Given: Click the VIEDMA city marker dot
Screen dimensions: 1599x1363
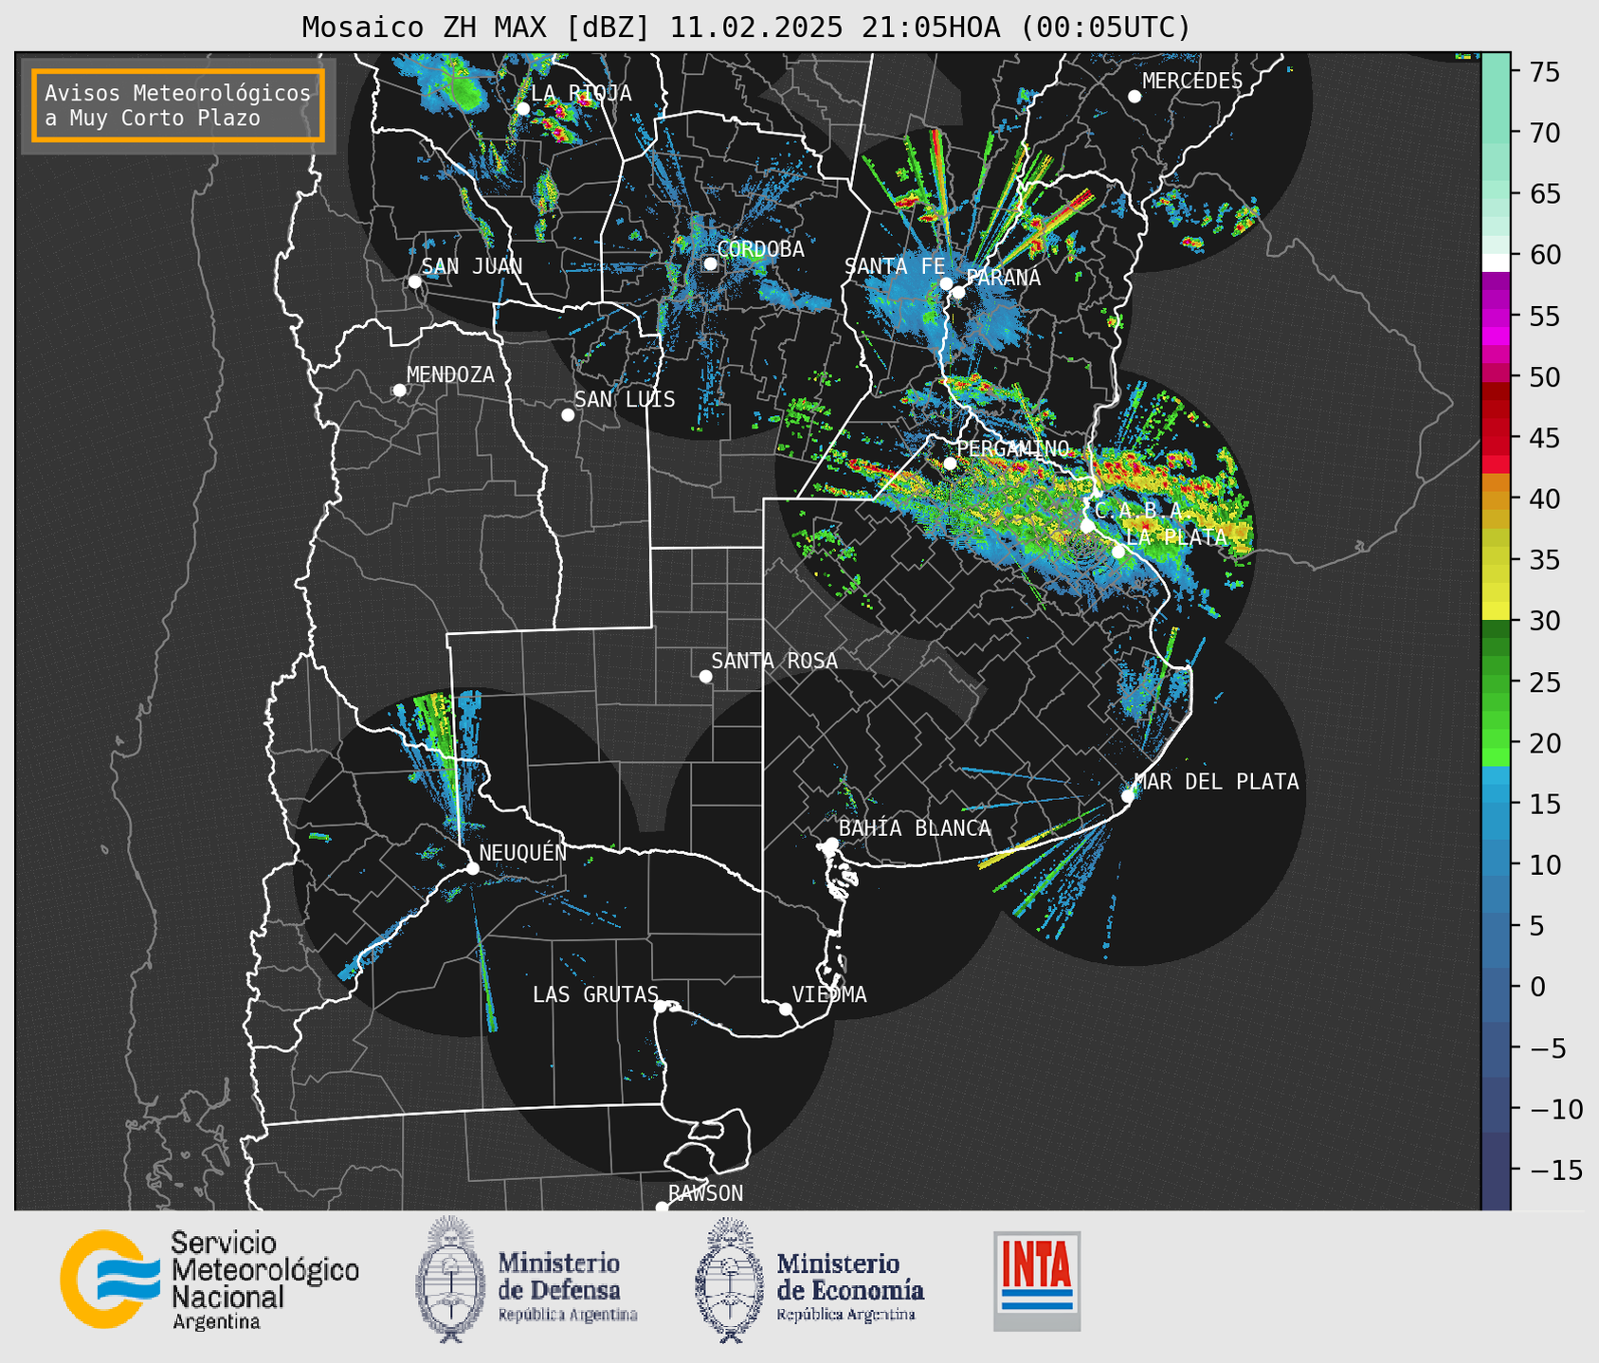Looking at the screenshot, I should [x=786, y=1009].
